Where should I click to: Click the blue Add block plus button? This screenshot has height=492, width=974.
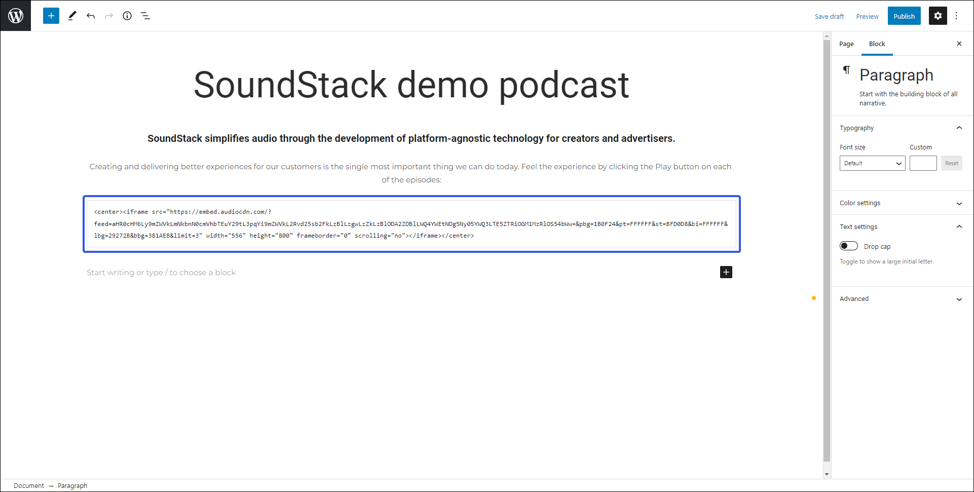(x=51, y=16)
